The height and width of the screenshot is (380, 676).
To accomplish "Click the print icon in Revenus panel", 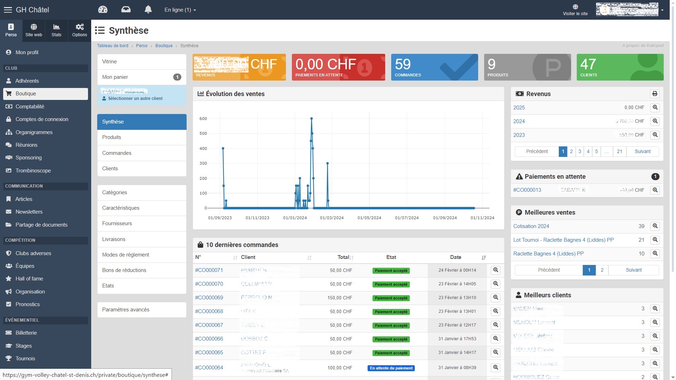I will tap(655, 94).
